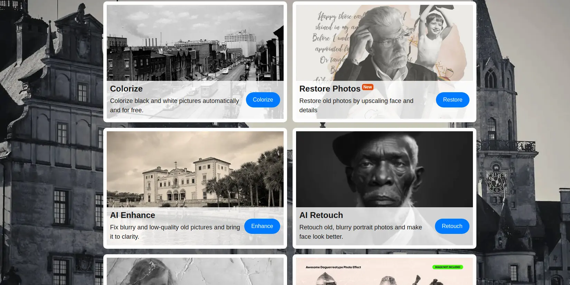Click the 'Fix blurry and low-quality' description
This screenshot has height=285, width=570.
pos(175,232)
